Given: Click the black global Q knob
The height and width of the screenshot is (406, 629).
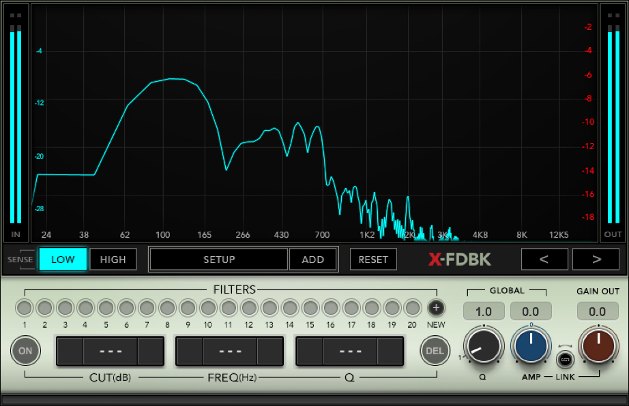Looking at the screenshot, I should [x=484, y=345].
